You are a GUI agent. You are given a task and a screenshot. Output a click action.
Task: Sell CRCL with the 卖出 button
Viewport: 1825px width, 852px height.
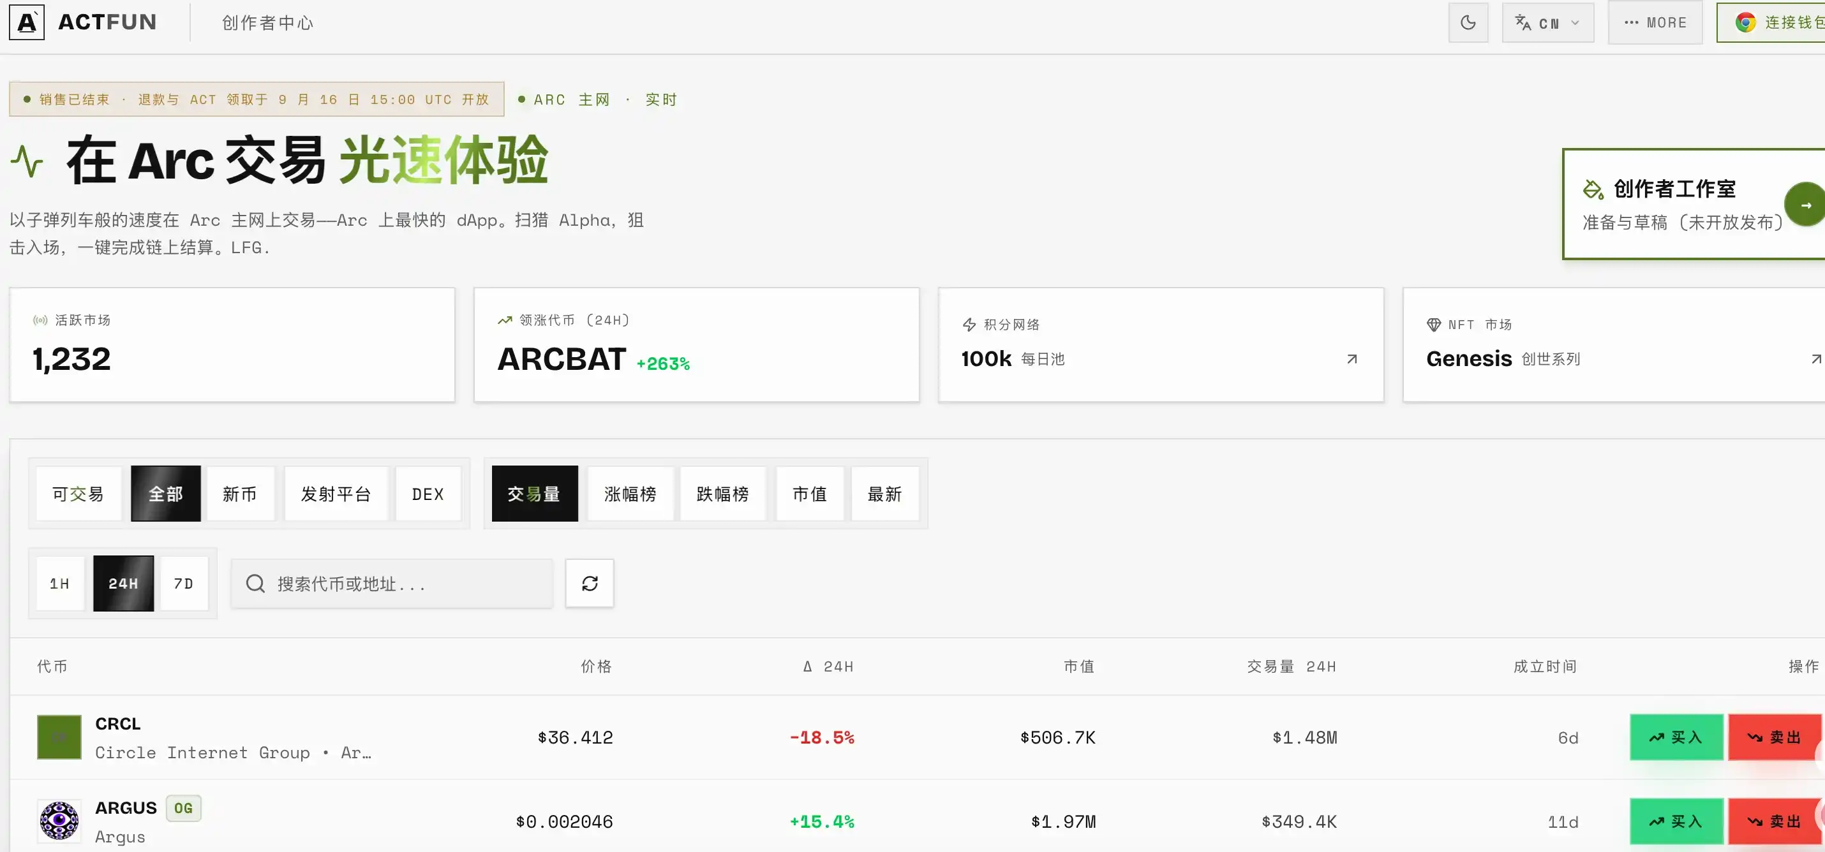(x=1775, y=737)
